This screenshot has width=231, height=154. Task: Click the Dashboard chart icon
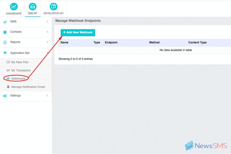pyautogui.click(x=14, y=6)
